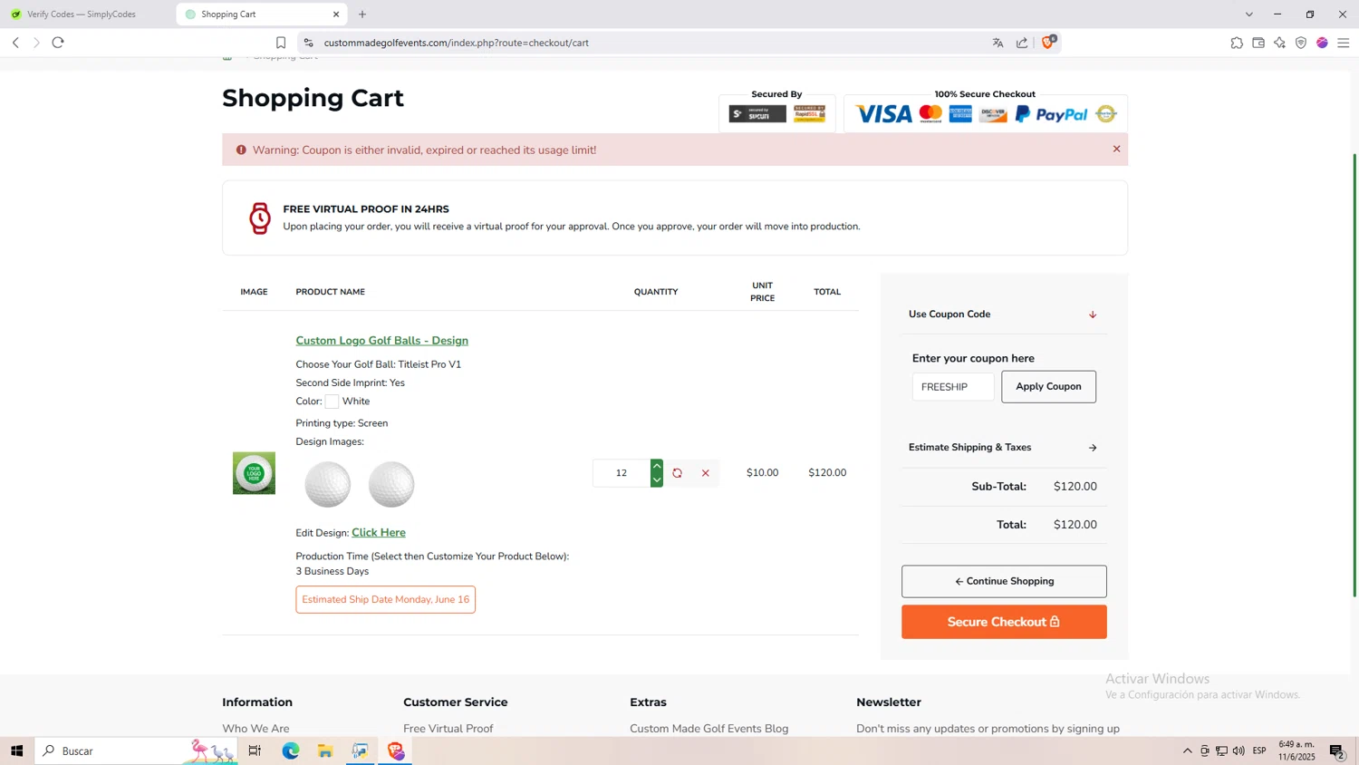Open the Leo AI sparkle icon
The height and width of the screenshot is (765, 1359).
pyautogui.click(x=1279, y=43)
